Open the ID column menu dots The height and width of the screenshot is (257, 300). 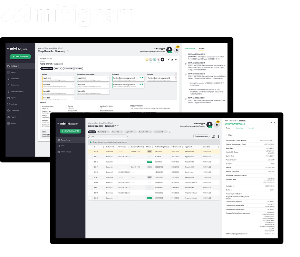[104, 147]
